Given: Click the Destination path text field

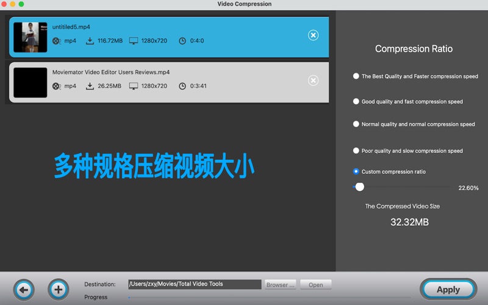Looking at the screenshot, I should coord(194,284).
